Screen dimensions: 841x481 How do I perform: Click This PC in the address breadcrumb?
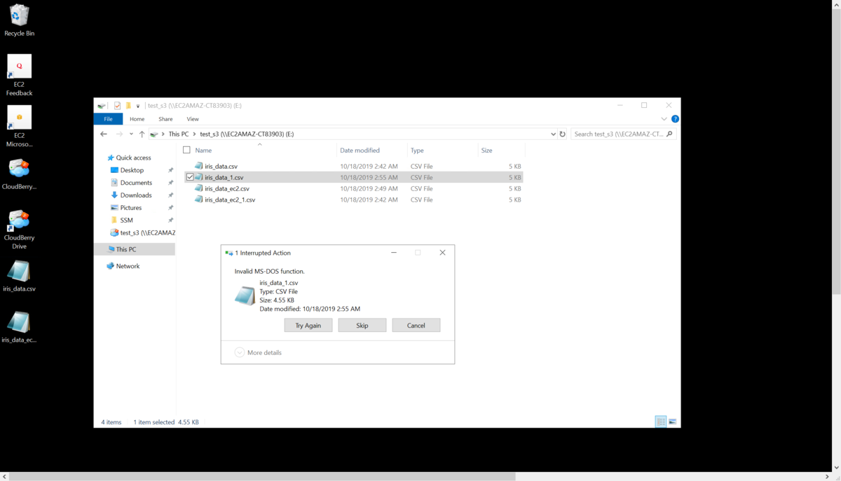coord(179,134)
